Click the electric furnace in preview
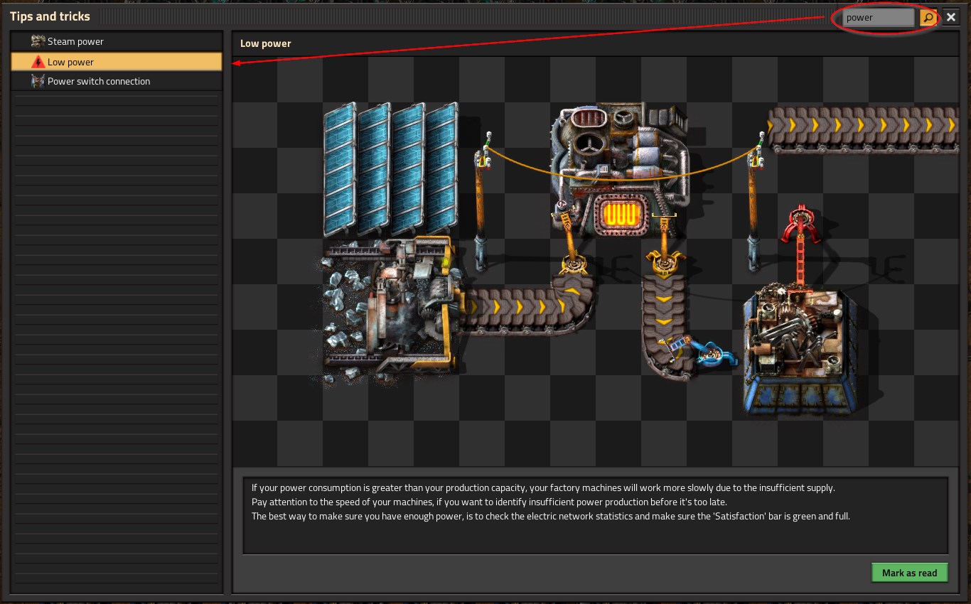The image size is (971, 604). click(619, 171)
